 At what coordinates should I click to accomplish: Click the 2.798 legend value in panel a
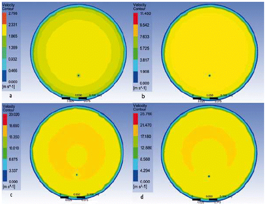(13, 14)
